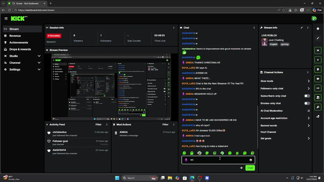Click the gaming stream tag
This screenshot has height=182, width=324.
[285, 44]
